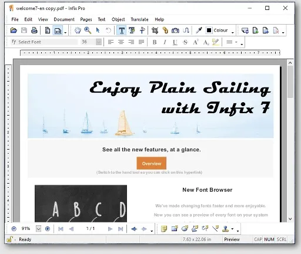Open the stamp tool dropdown arrow
Screen dimensions: 301x254
click(232, 229)
